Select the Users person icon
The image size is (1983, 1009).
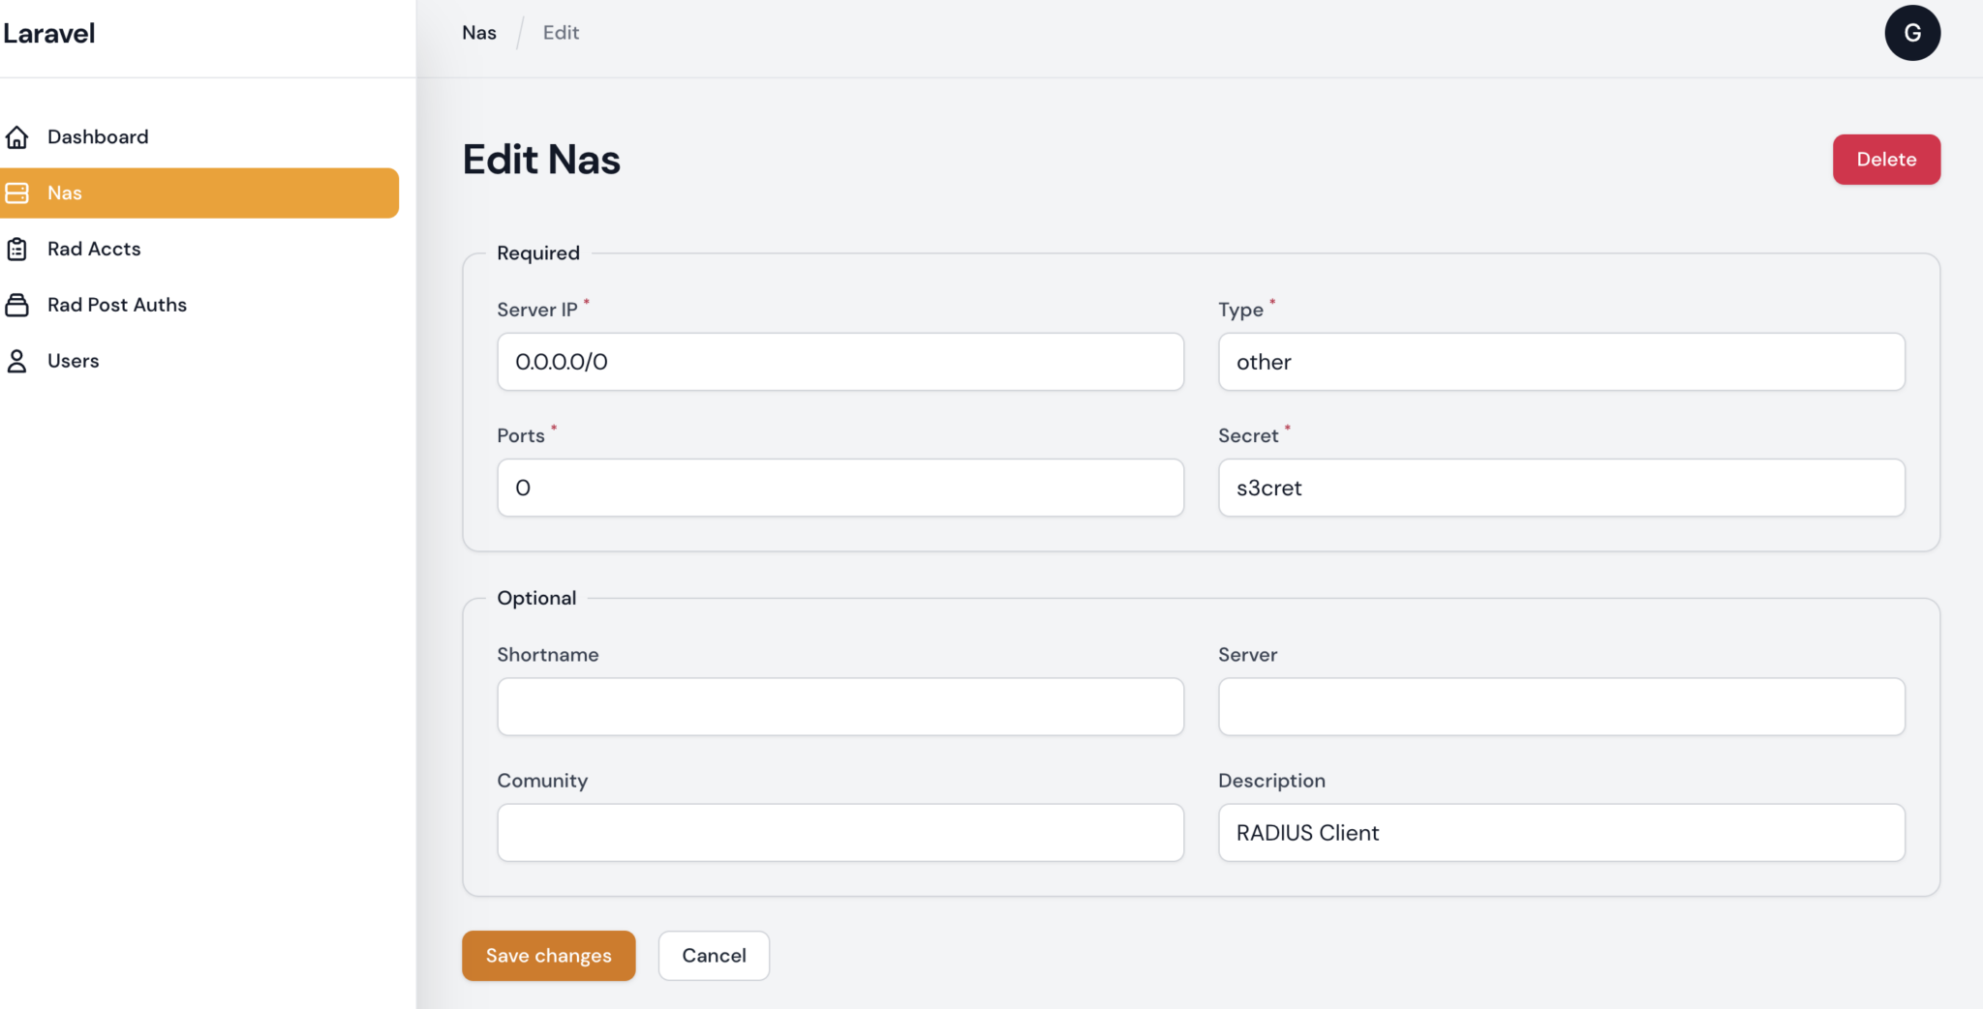pyautogui.click(x=17, y=360)
